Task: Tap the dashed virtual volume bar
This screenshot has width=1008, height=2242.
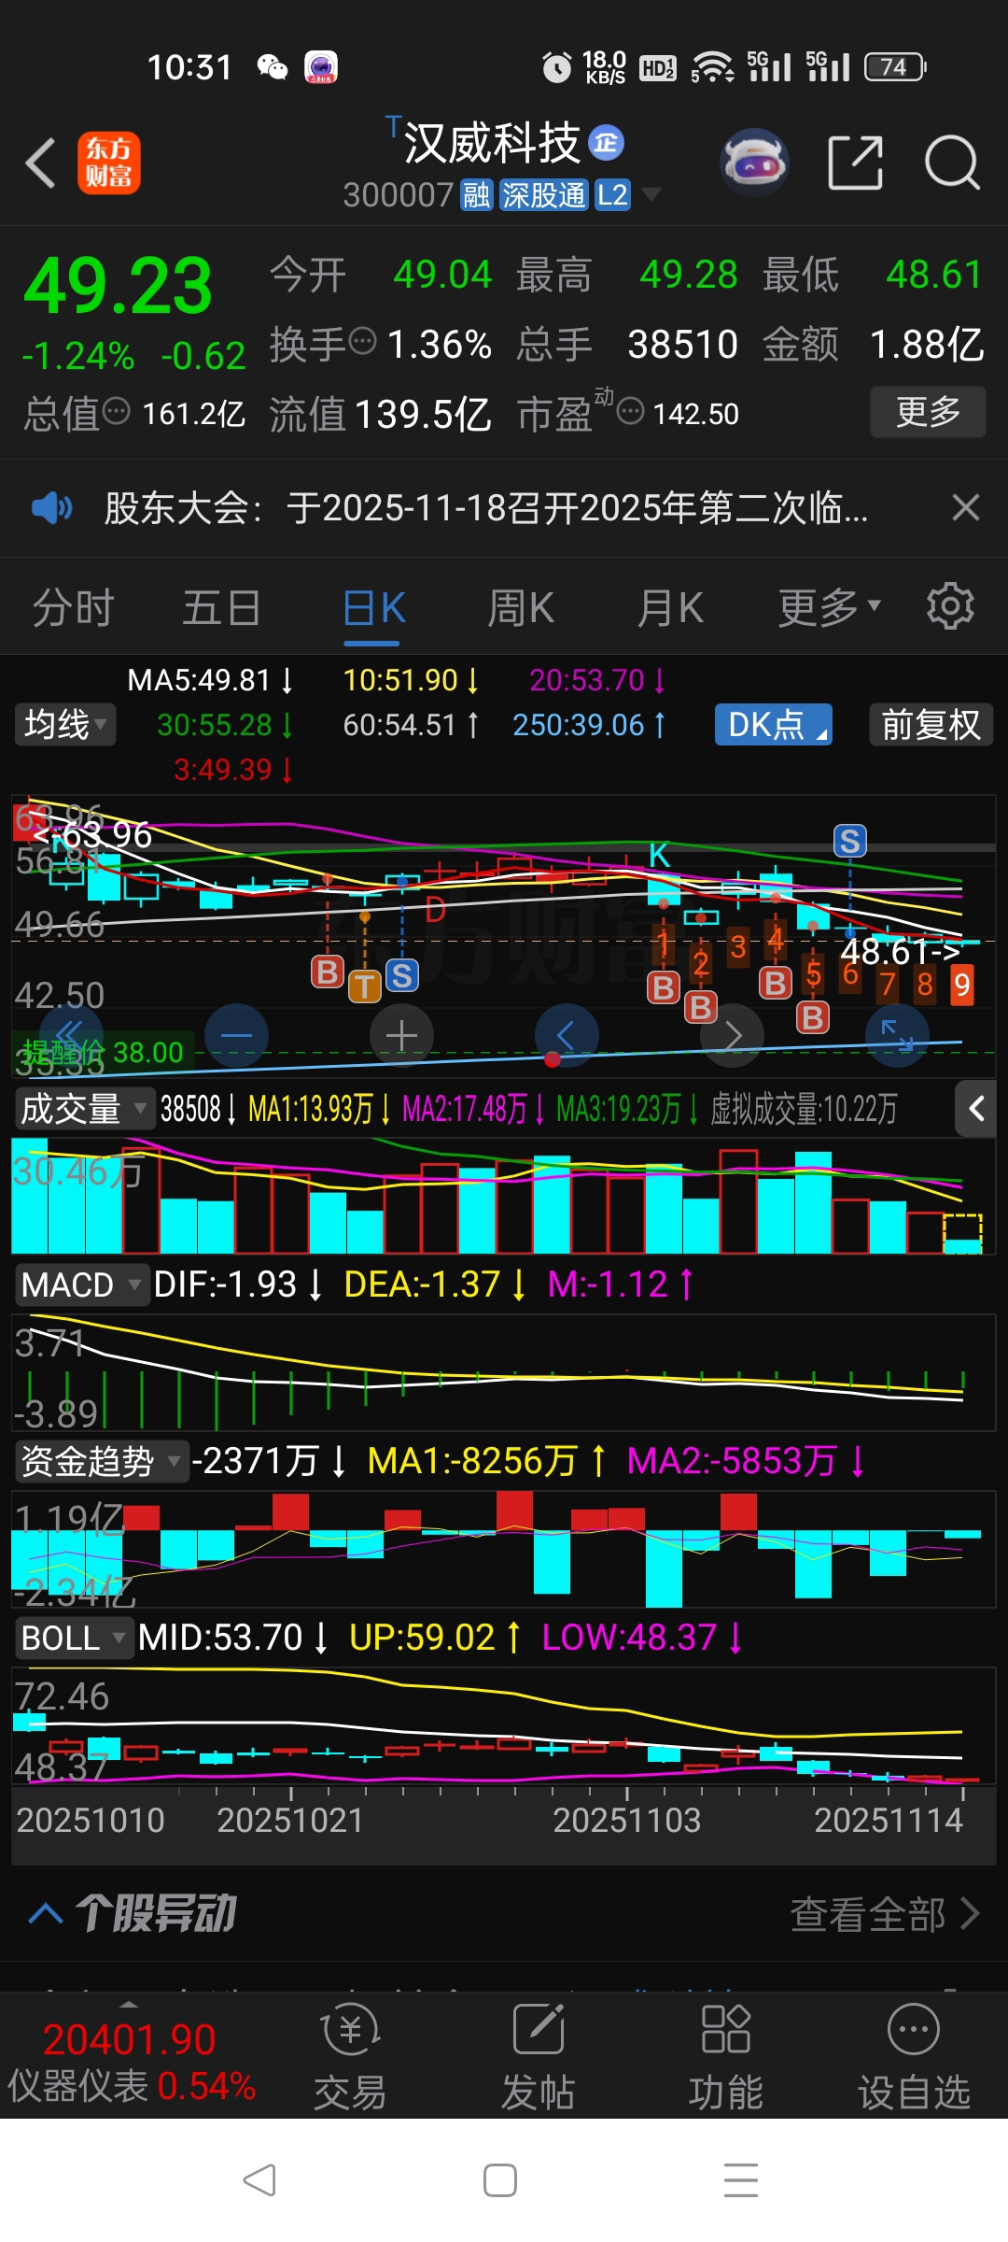Action: [962, 1233]
